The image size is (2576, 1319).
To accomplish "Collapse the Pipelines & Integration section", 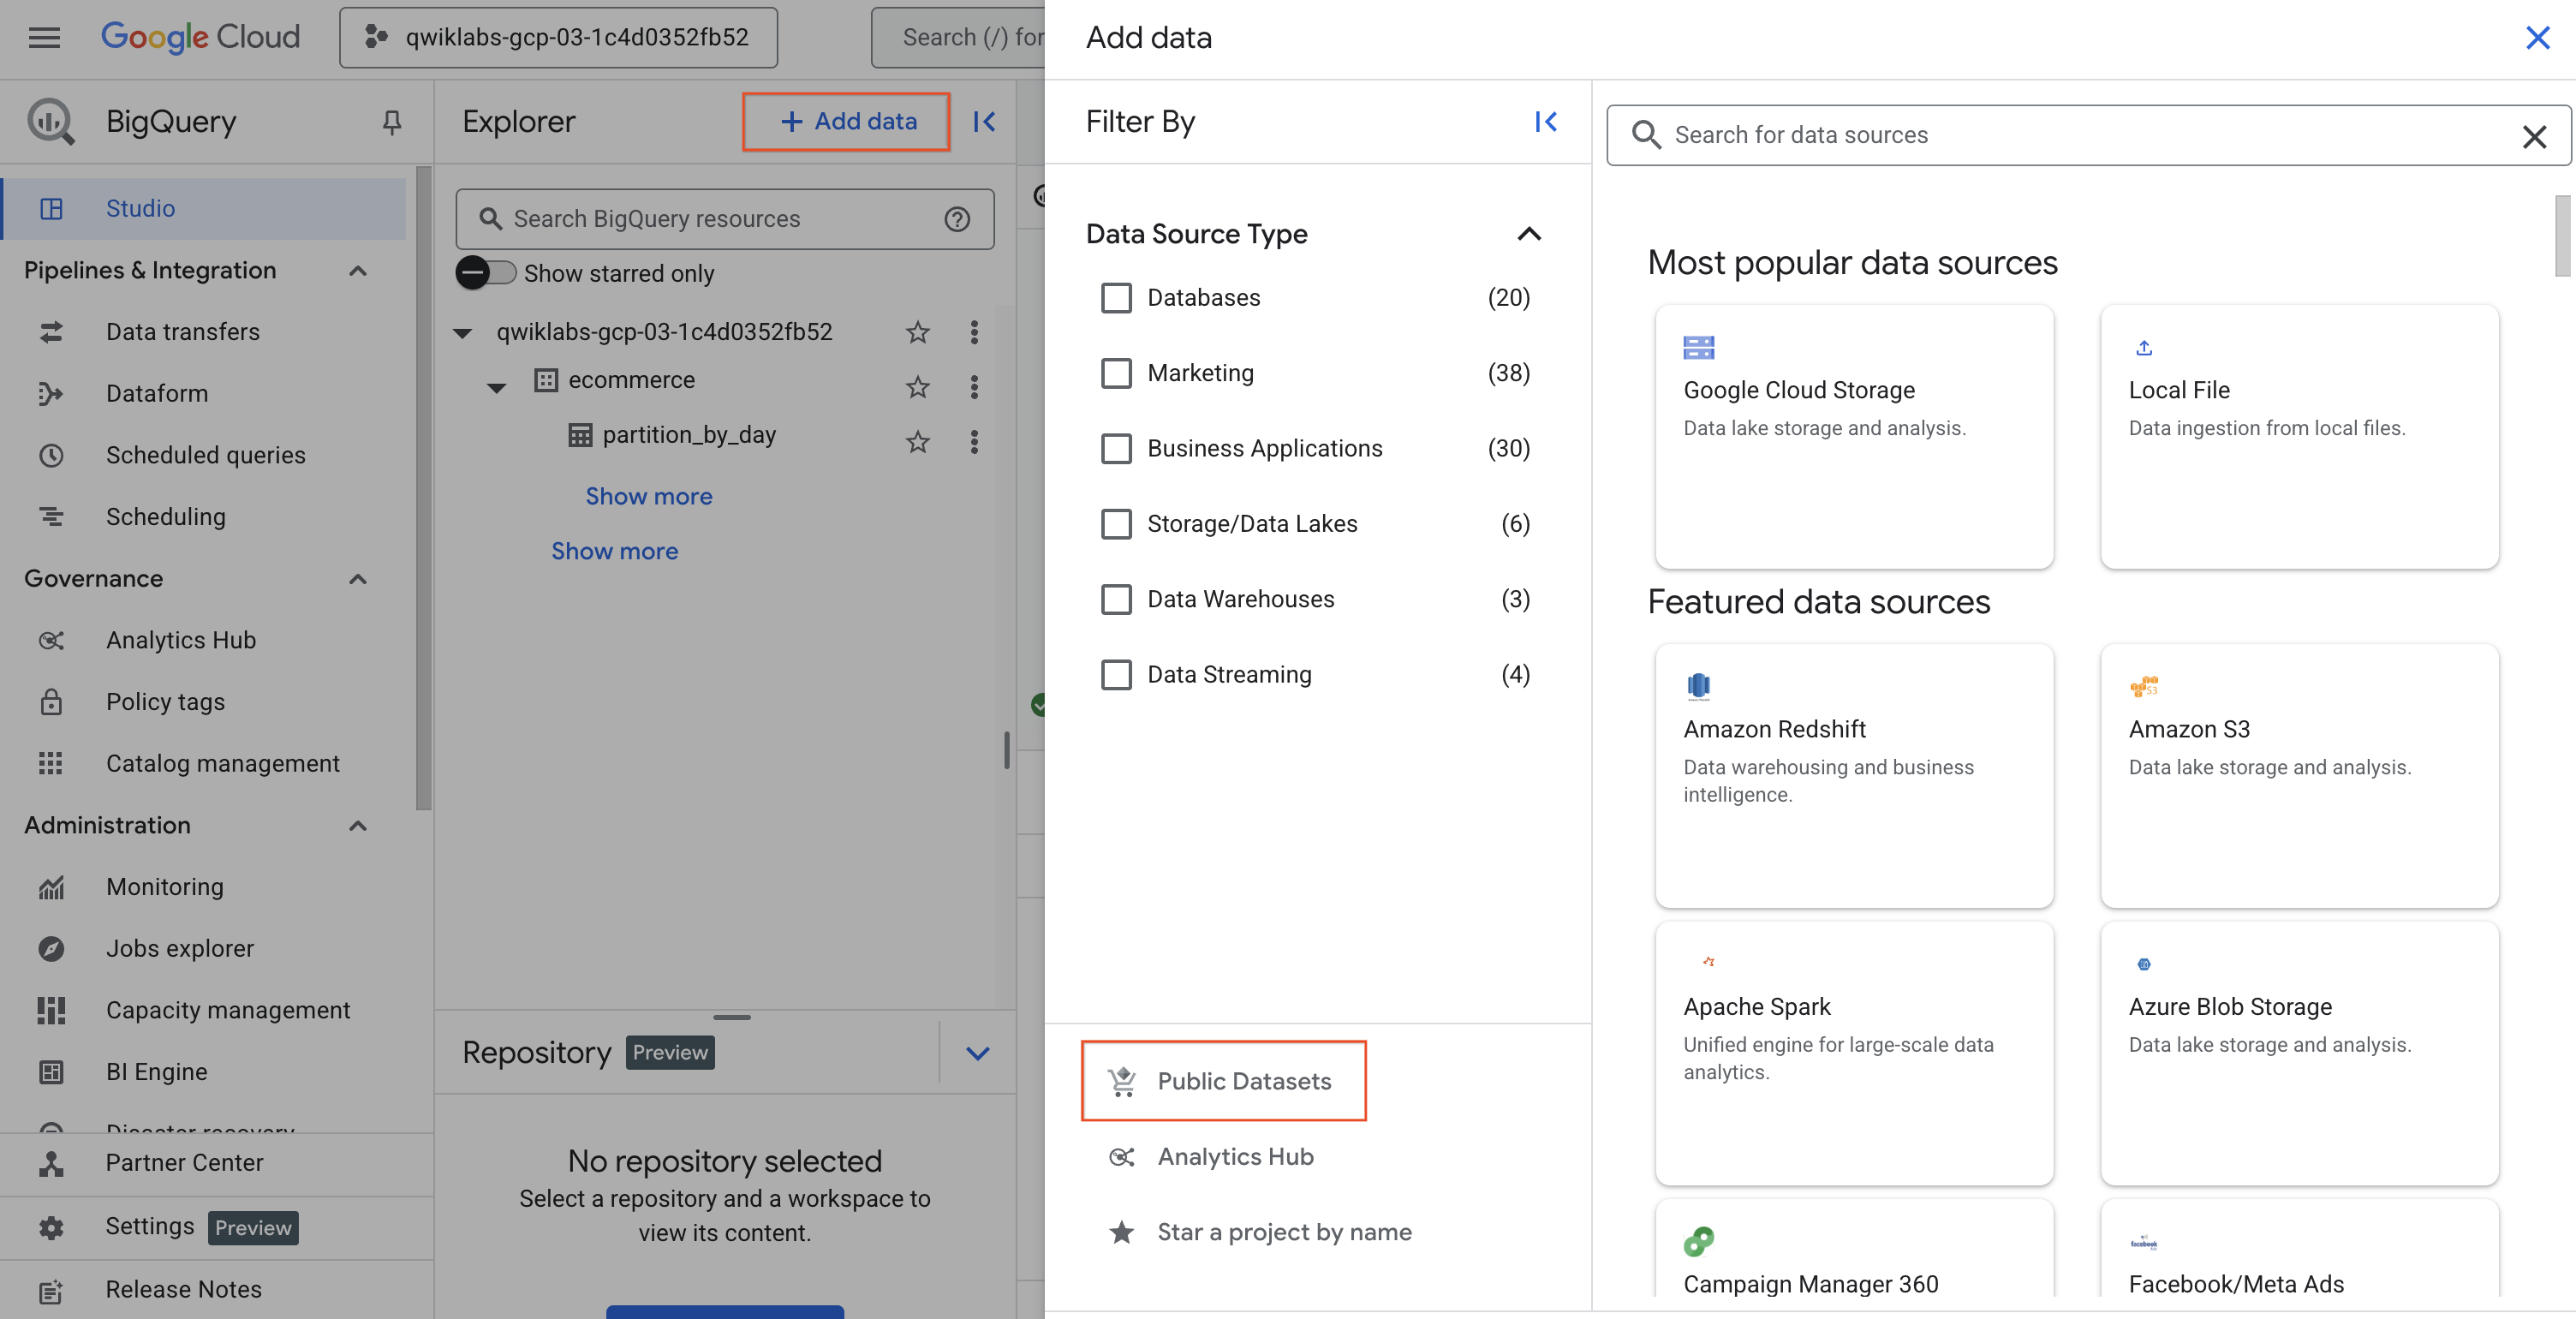I will point(358,271).
